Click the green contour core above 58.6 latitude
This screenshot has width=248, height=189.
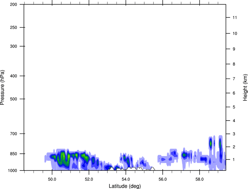(211, 143)
